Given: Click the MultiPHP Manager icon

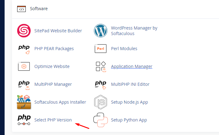Looking at the screenshot, I should [x=24, y=85].
